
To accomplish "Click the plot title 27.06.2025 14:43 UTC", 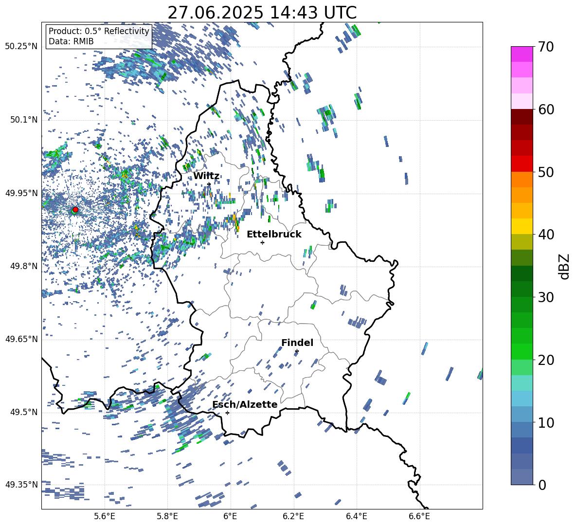I will coord(262,13).
